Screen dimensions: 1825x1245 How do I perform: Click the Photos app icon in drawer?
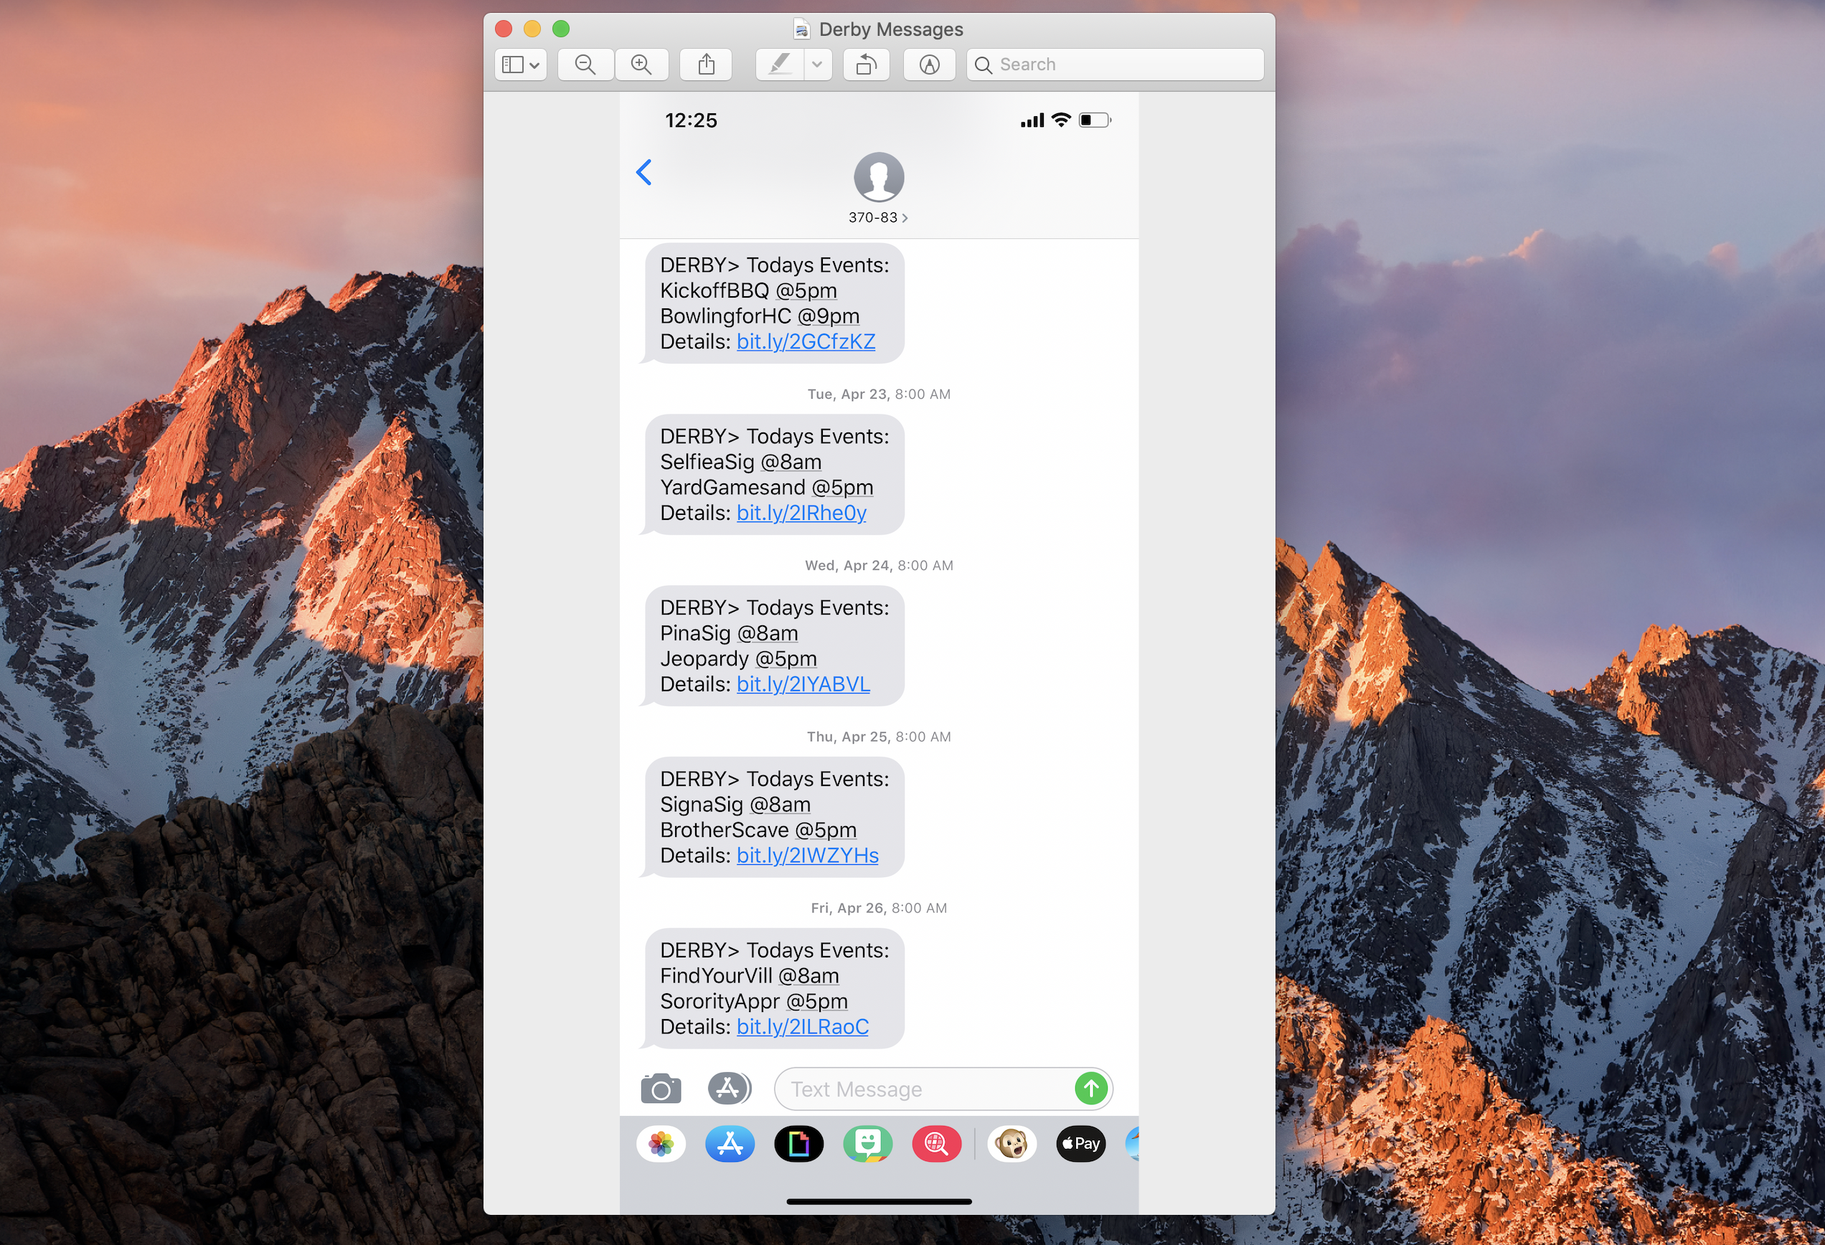click(661, 1144)
